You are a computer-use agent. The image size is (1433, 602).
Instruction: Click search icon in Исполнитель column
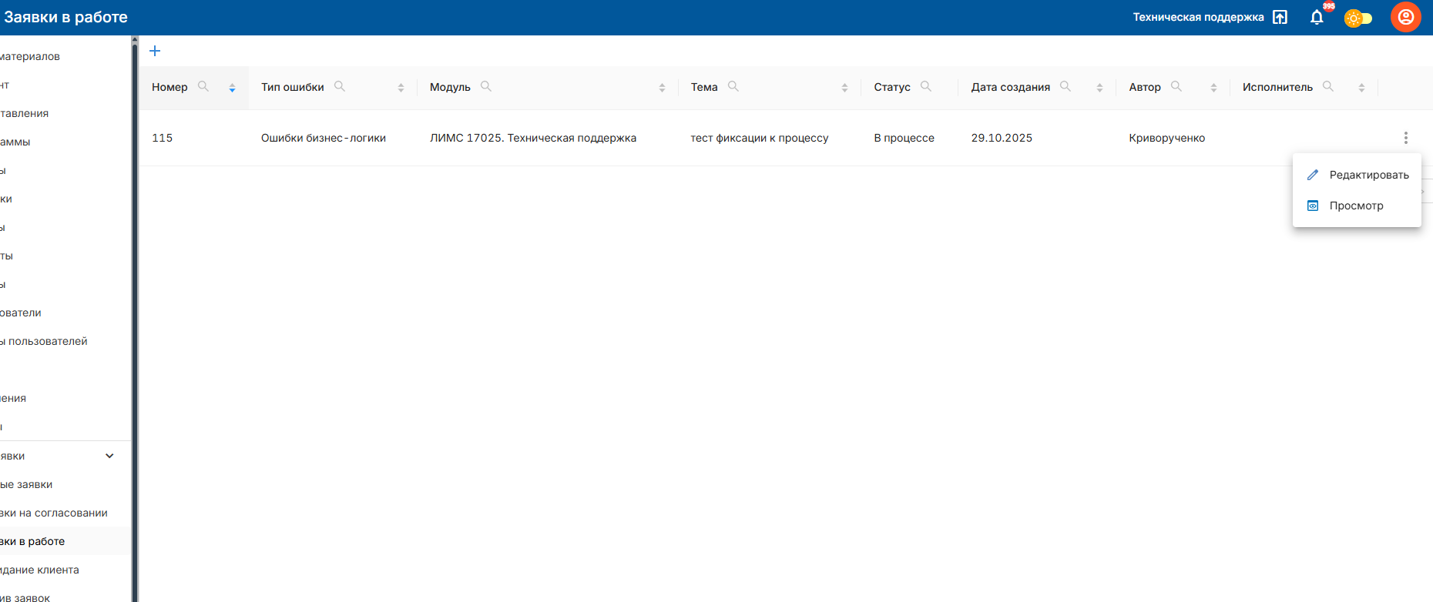point(1328,86)
